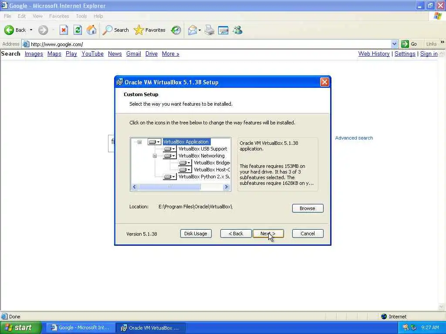The width and height of the screenshot is (446, 334).
Task: Open Google Settings link
Action: (405, 53)
